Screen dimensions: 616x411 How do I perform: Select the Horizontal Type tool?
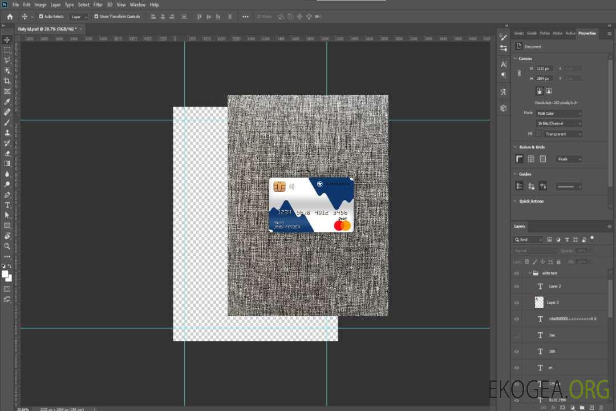[7, 205]
